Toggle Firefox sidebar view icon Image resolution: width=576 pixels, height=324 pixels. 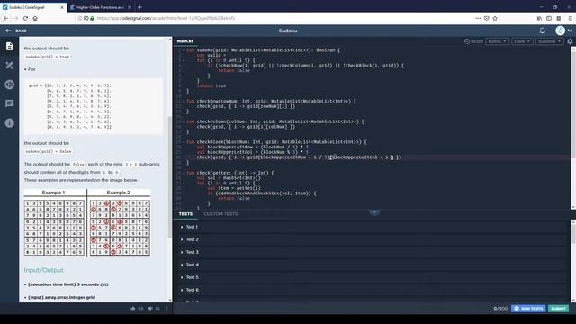tap(549, 18)
